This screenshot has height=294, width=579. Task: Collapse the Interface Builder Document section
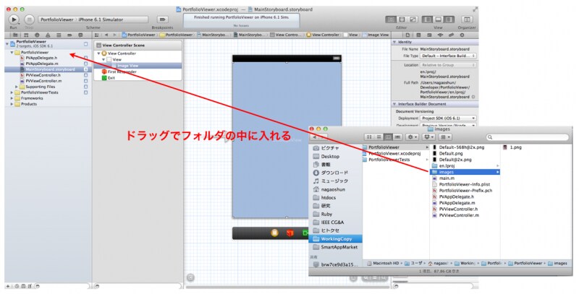coord(394,104)
